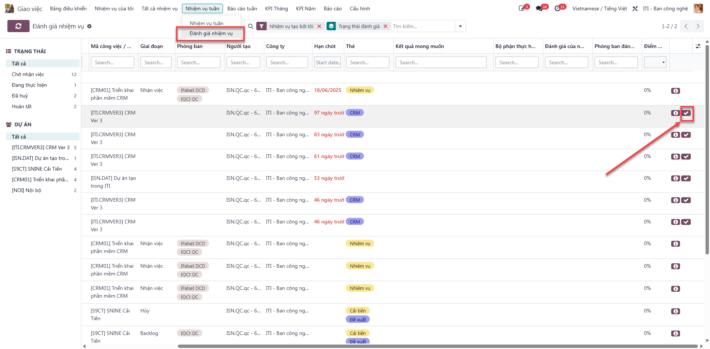The height and width of the screenshot is (349, 710).
Task: Click the Giao việc app logo
Action: pyautogui.click(x=9, y=8)
